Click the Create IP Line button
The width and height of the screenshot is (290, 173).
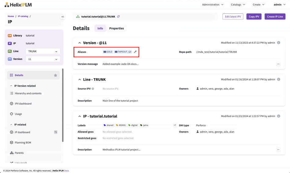pos(275,16)
